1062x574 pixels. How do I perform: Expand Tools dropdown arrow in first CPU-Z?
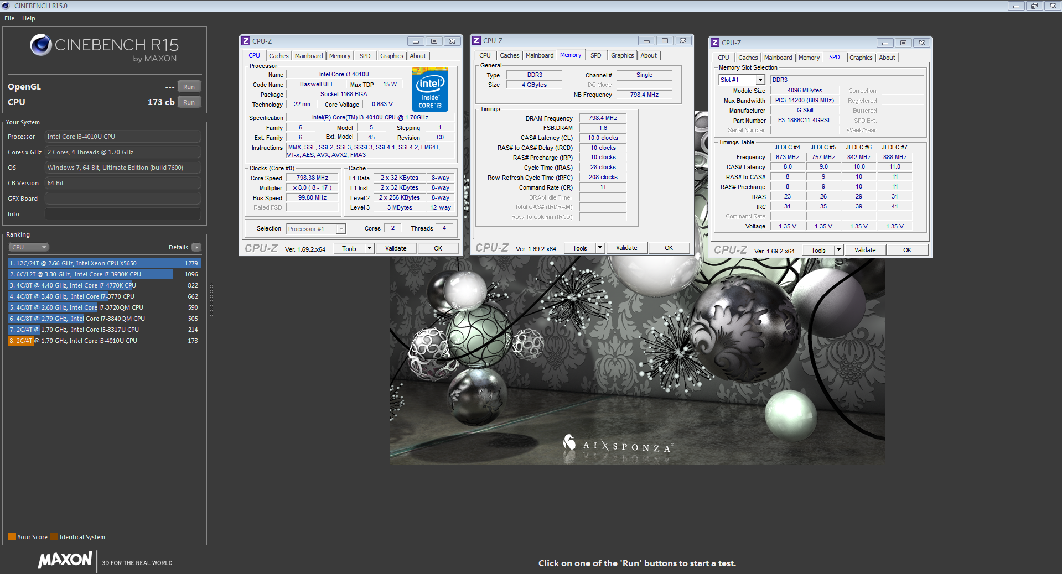click(x=369, y=248)
